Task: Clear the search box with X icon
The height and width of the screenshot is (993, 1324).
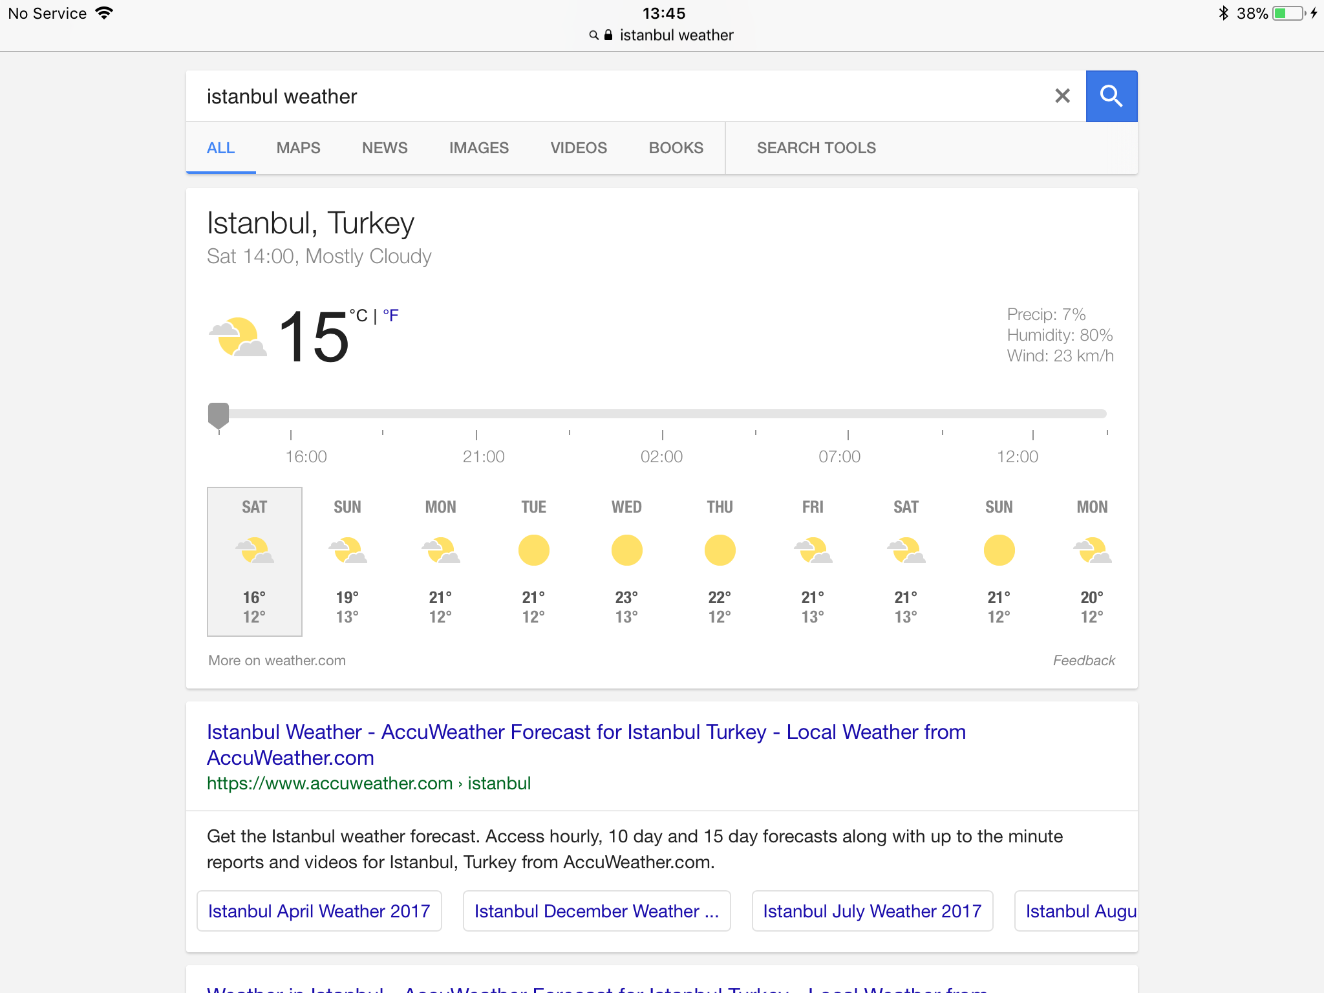Action: [x=1062, y=96]
